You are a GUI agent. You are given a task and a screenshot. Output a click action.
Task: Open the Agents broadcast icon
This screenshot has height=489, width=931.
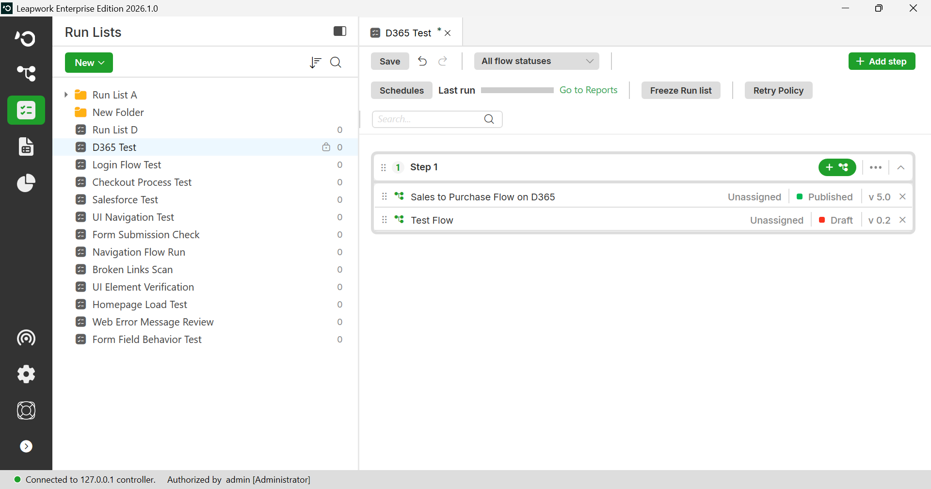pos(26,338)
